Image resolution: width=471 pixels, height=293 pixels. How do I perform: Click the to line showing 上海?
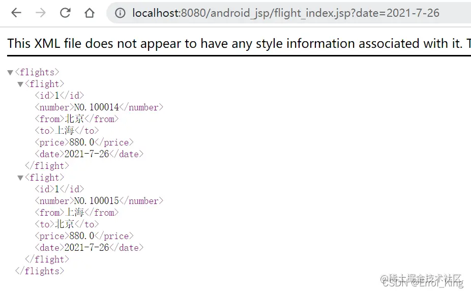[x=67, y=131]
